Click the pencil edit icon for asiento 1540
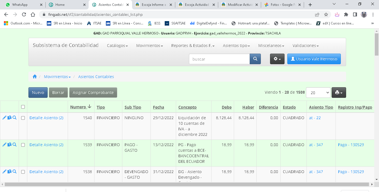This screenshot has height=192, width=379. click(x=4, y=118)
